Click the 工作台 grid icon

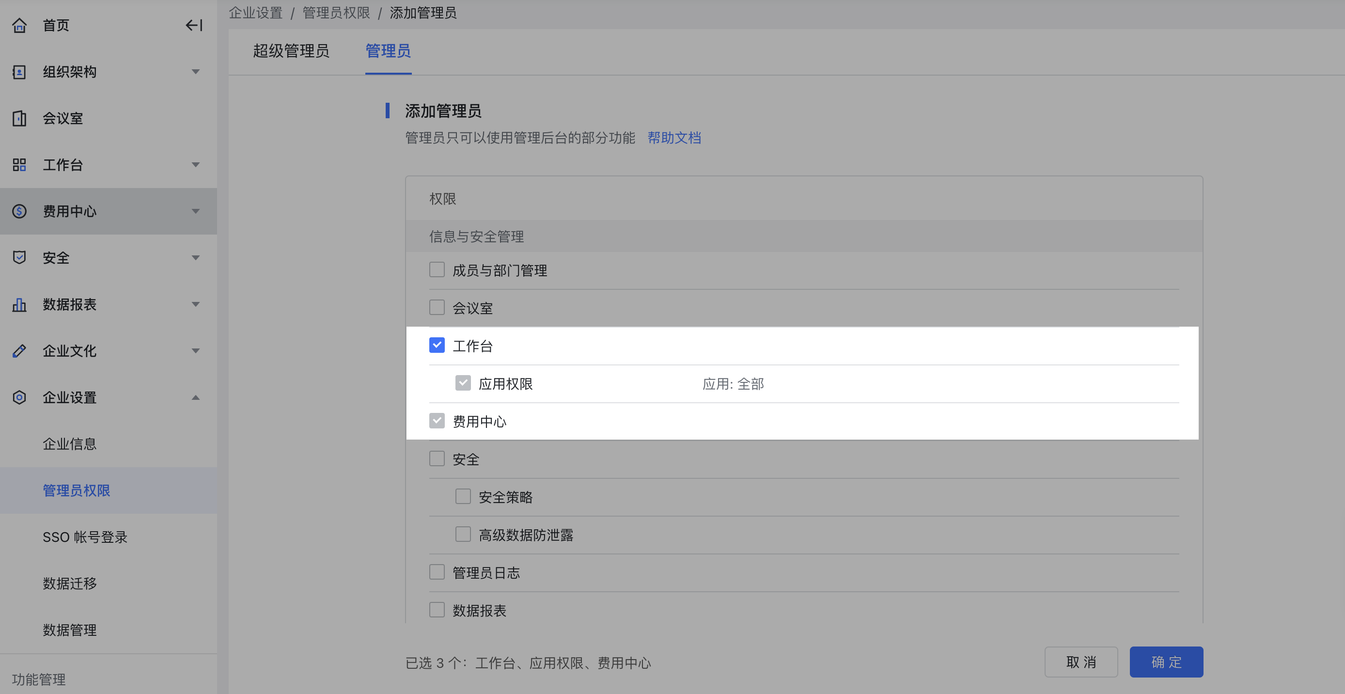[x=19, y=165]
